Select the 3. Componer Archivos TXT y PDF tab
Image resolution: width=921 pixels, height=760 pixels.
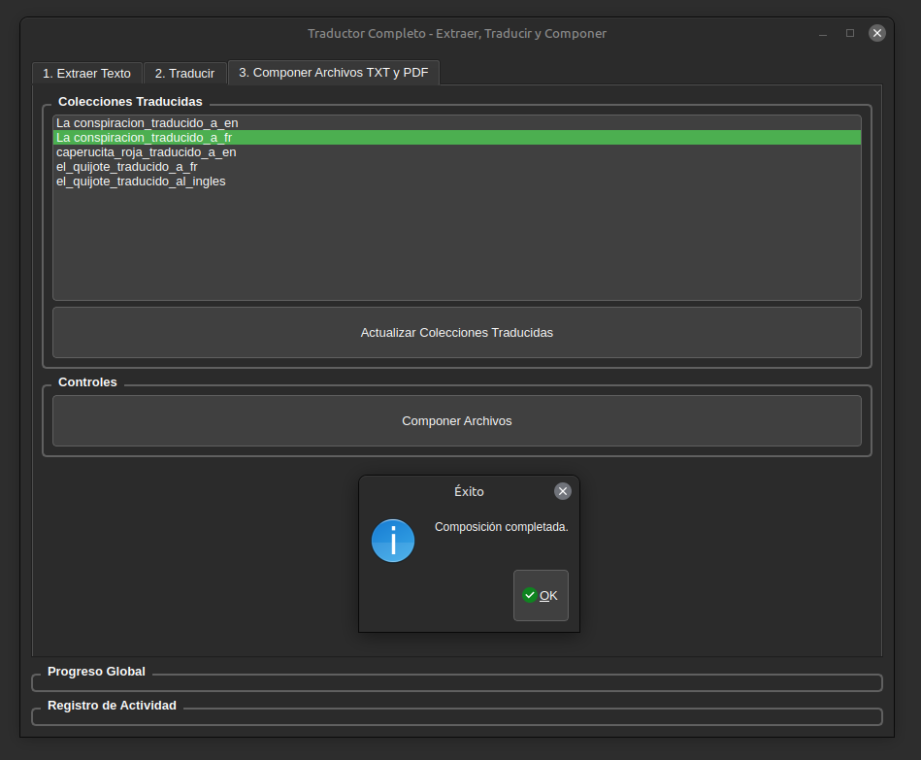(x=333, y=72)
